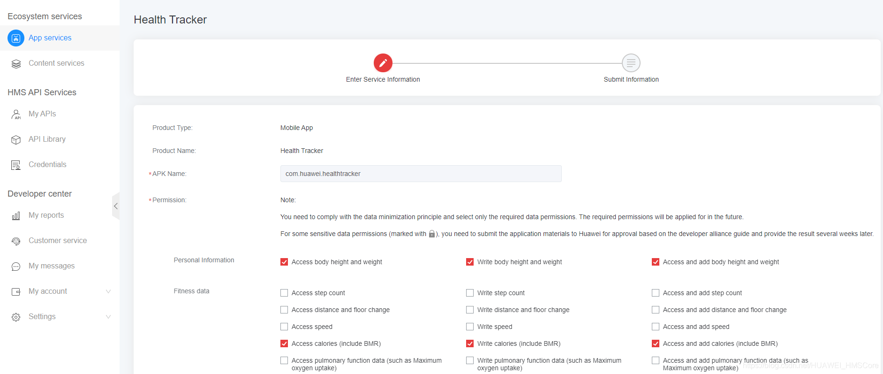The width and height of the screenshot is (883, 374).
Task: Expand the My account chevron
Action: point(108,291)
